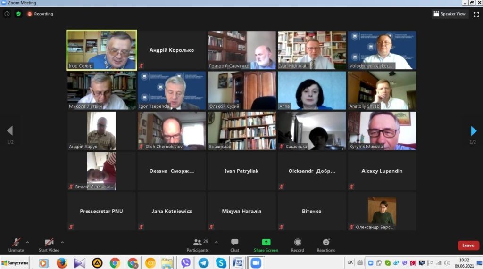Expand the arrow next to Participants
Screen dimensions: 483x269
click(217, 242)
